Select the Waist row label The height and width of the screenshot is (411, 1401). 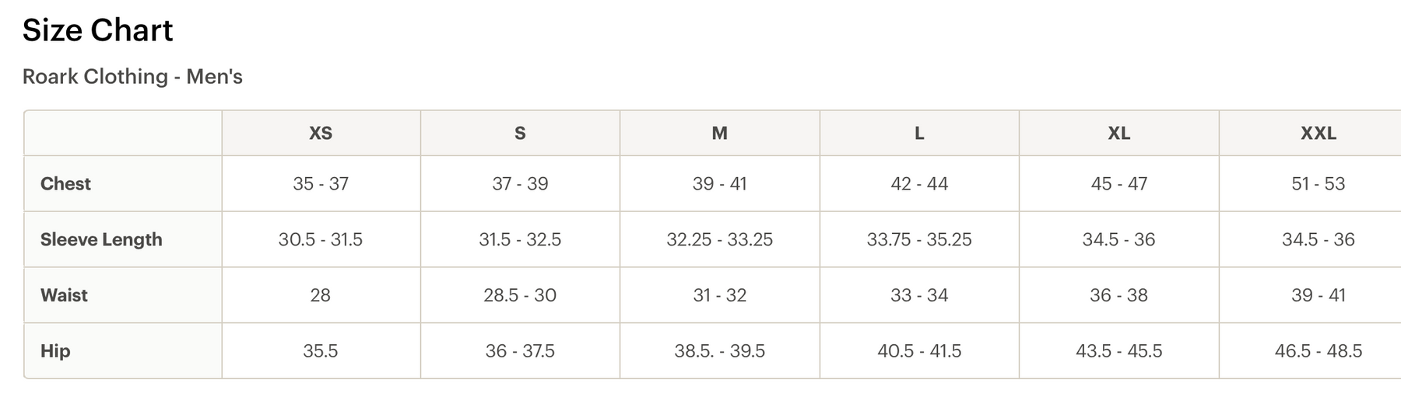(x=64, y=295)
